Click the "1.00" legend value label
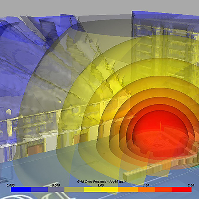This screenshot has height=199, width=199. 101,185
